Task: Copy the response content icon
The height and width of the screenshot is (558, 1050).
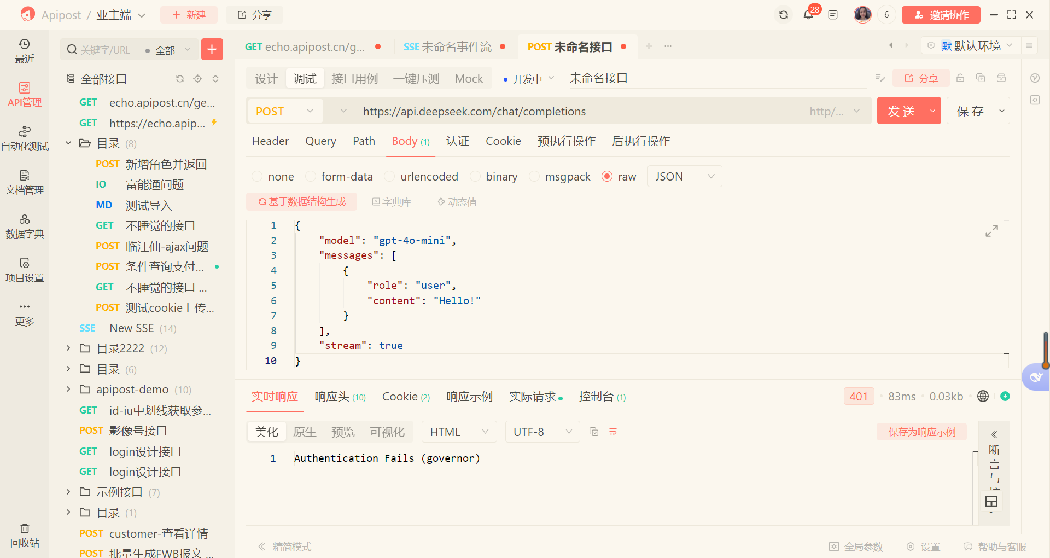Action: point(594,432)
